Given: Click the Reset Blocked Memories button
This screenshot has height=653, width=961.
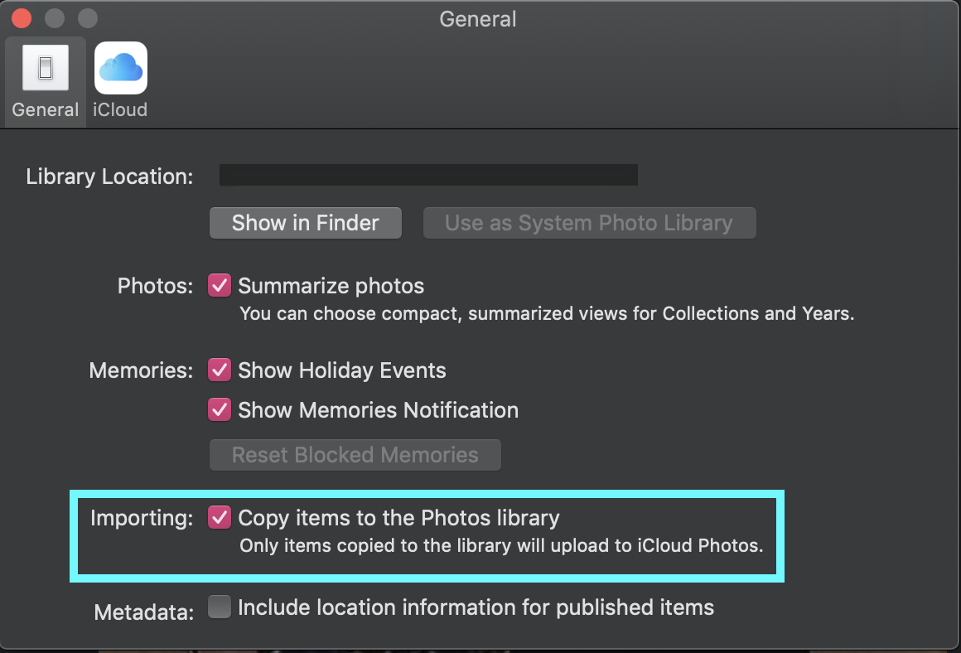Looking at the screenshot, I should pos(355,455).
